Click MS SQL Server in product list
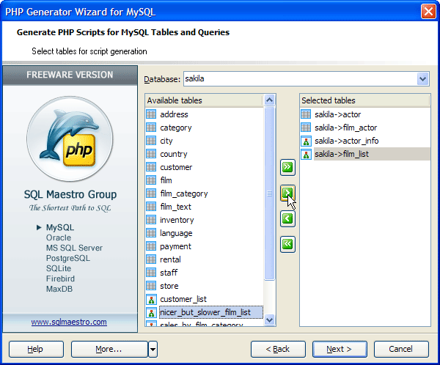The image size is (440, 365). coord(74,248)
